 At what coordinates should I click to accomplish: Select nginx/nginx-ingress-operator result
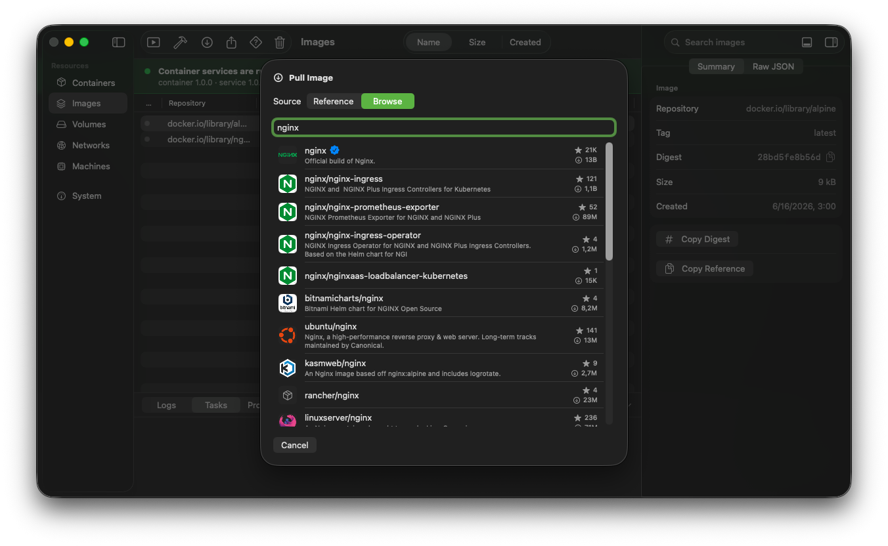point(437,244)
